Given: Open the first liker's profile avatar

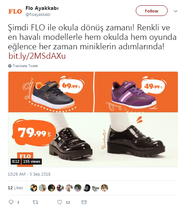Looking at the screenshot, I should pos(33,188).
